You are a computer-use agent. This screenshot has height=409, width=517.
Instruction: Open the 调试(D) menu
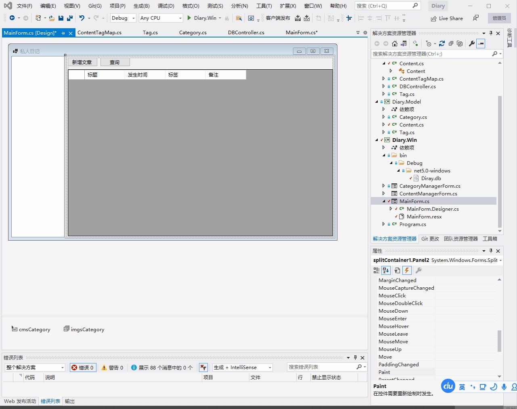(166, 6)
